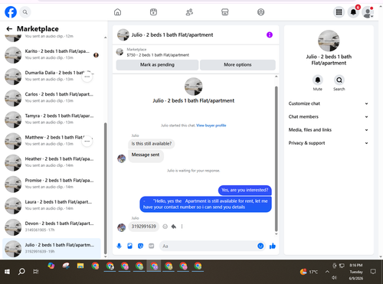Reply to the 3192991639 message
Screen dimensions: 383x284
pos(174,227)
